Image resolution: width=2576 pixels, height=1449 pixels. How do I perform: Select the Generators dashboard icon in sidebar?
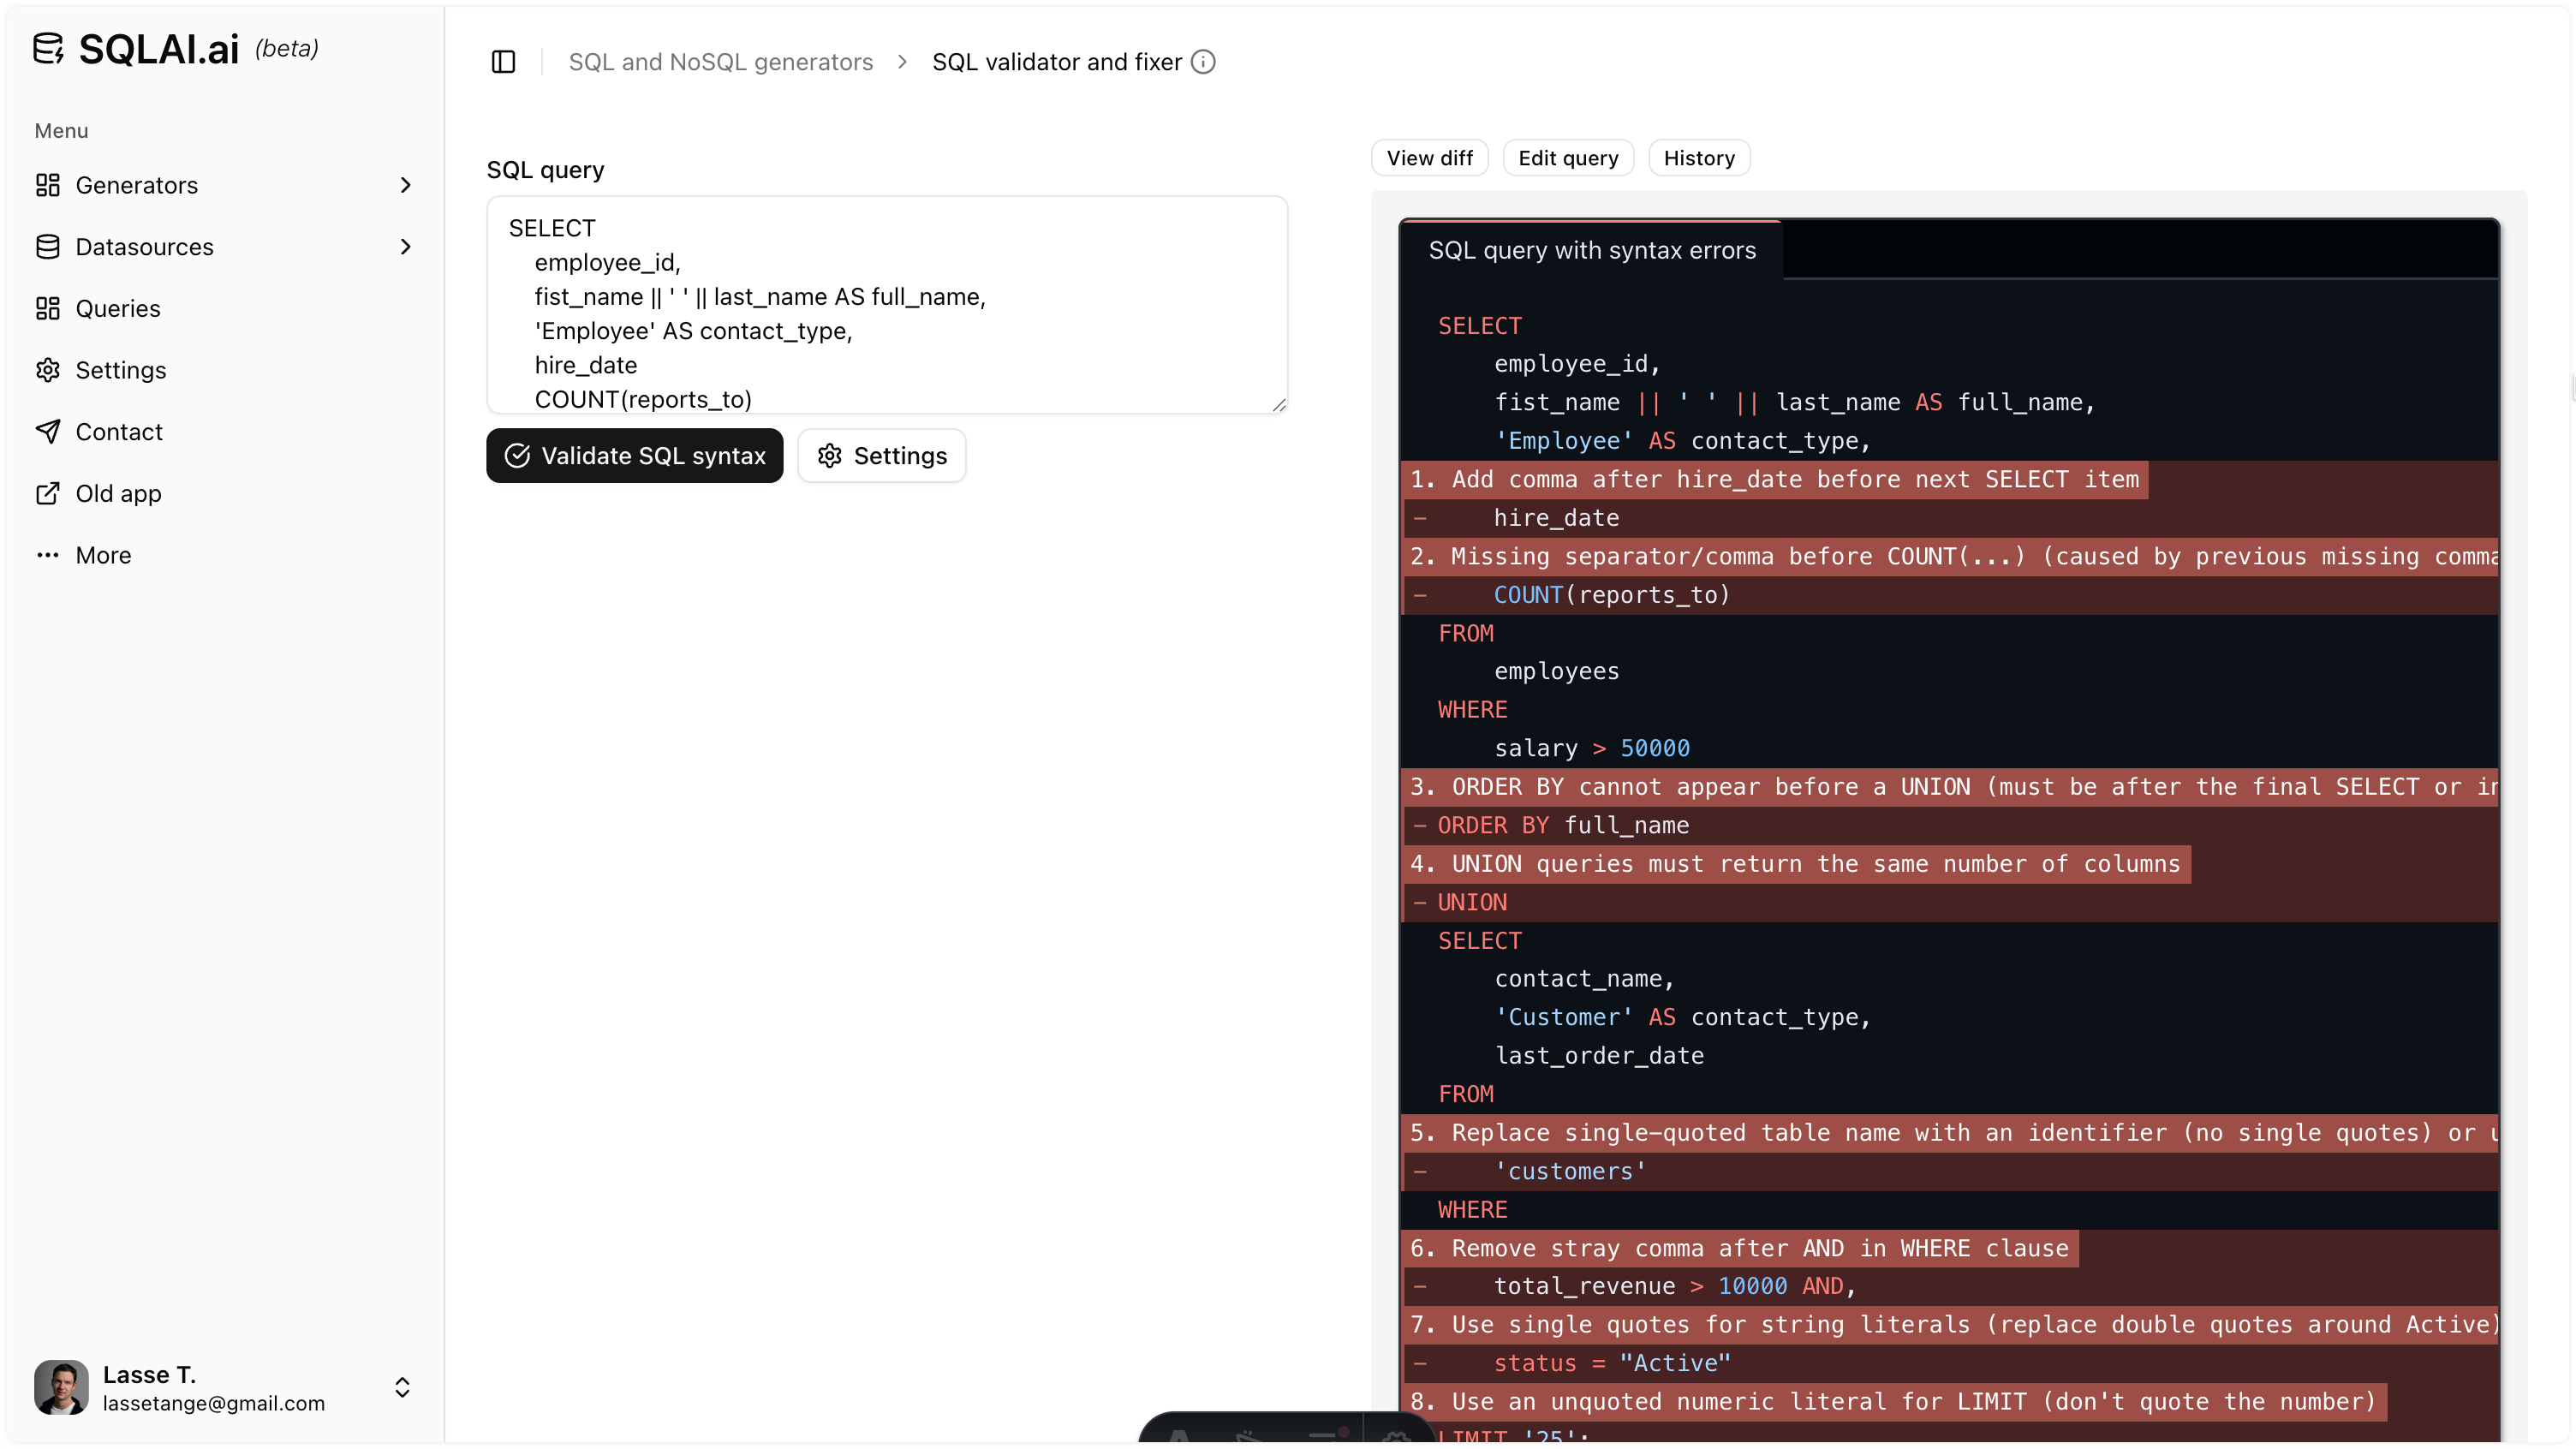coord(49,185)
